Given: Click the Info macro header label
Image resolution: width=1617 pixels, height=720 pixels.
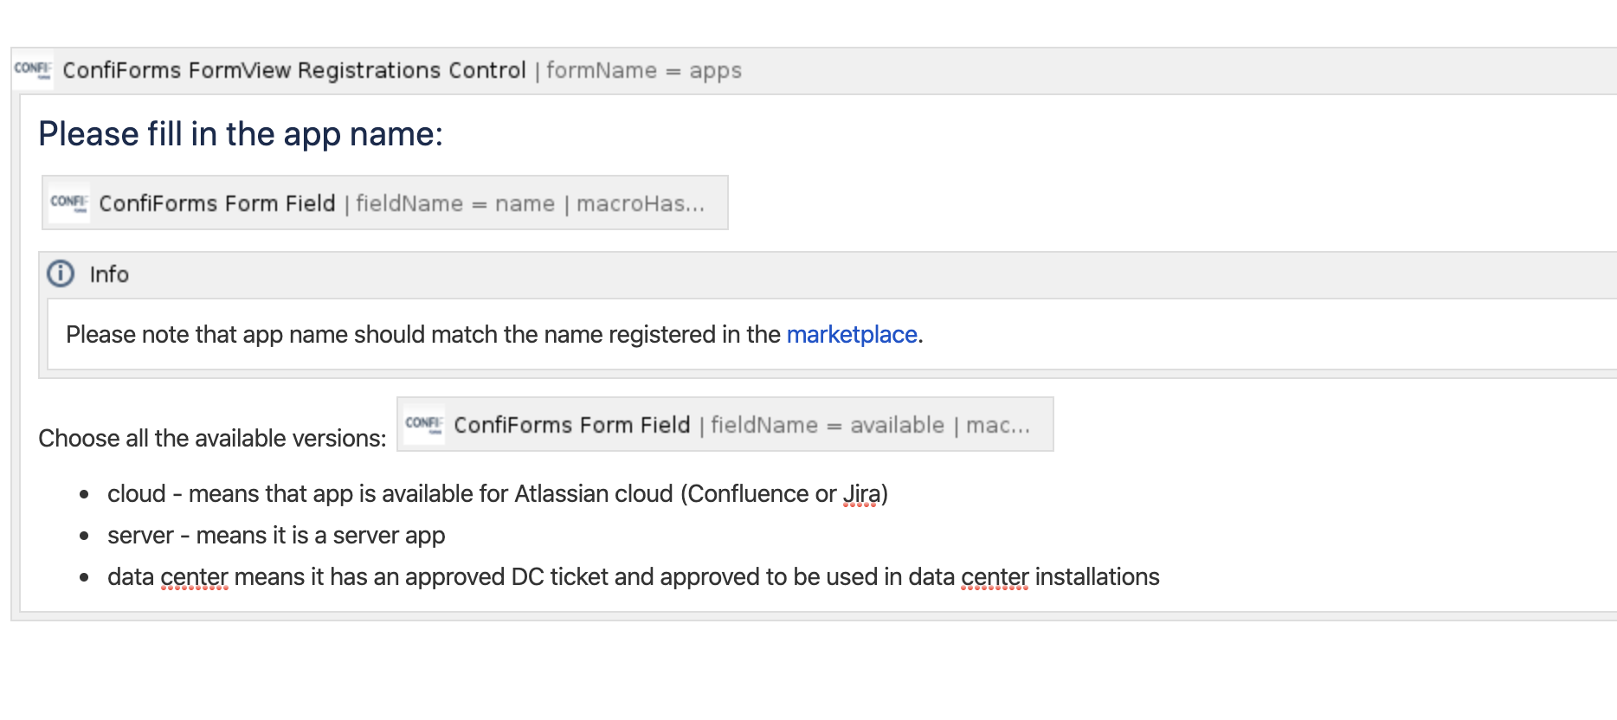Looking at the screenshot, I should (109, 274).
